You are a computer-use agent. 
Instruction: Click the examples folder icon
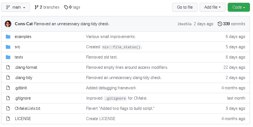tap(8, 37)
